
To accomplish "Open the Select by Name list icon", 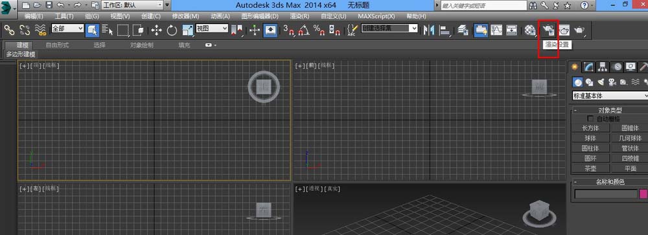I will 108,30.
